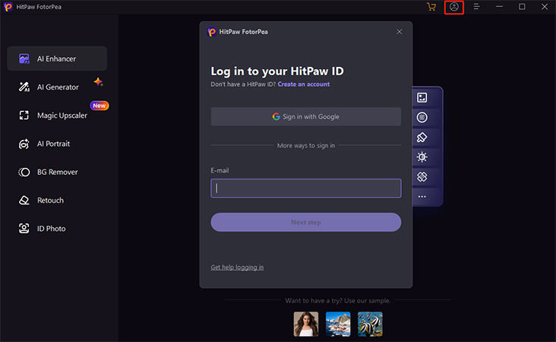Open BG Remover from sidebar

tap(57, 172)
